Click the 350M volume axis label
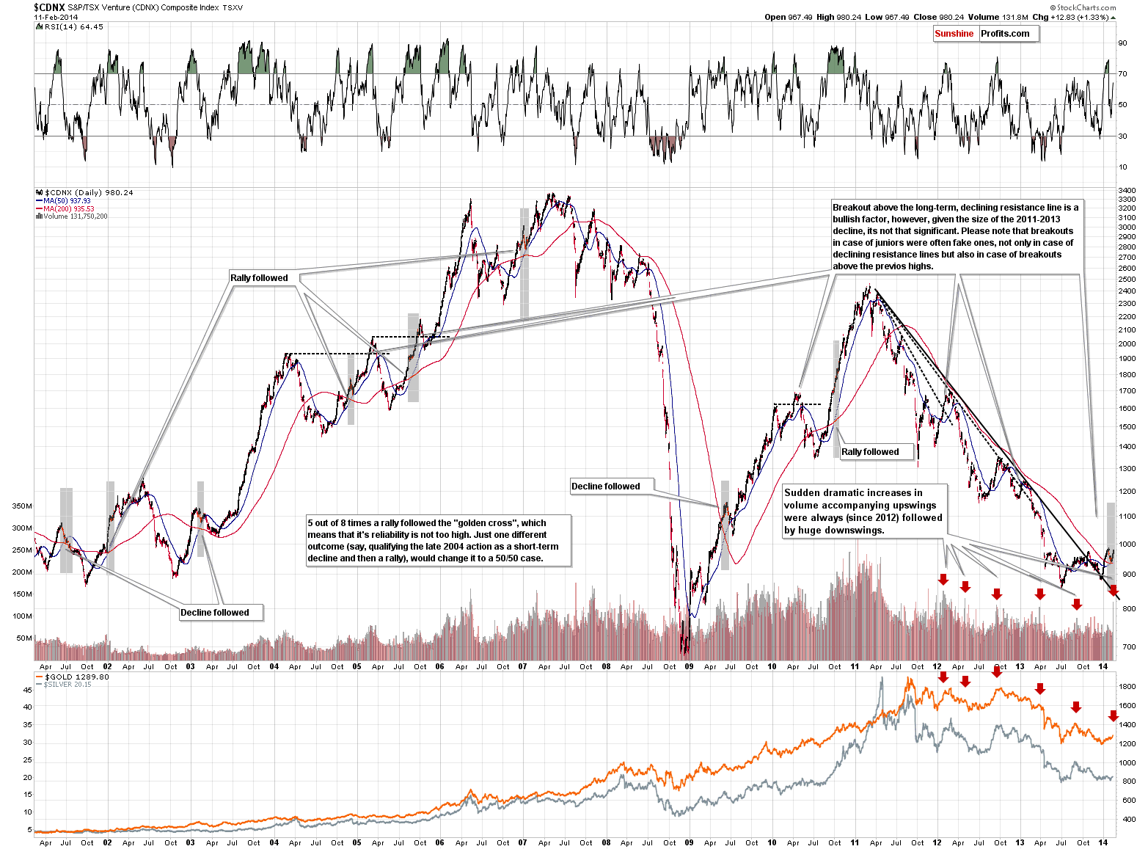 point(22,506)
